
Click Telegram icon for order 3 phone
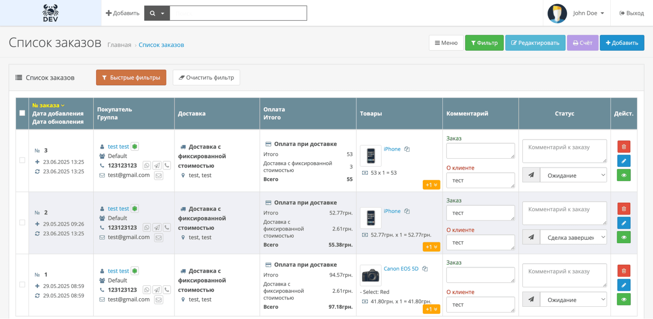157,166
